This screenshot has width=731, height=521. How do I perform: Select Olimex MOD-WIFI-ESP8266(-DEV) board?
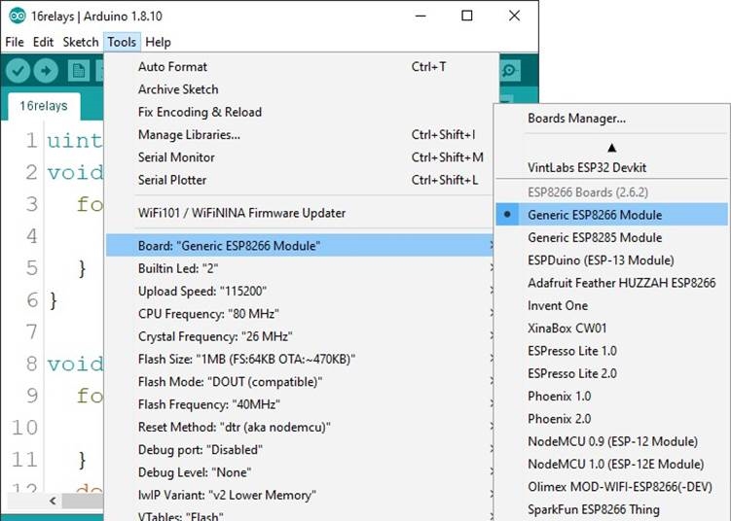click(611, 487)
